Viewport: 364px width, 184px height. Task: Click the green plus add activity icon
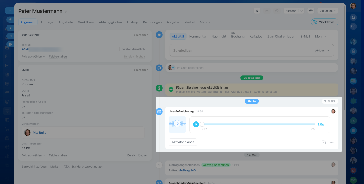171,89
